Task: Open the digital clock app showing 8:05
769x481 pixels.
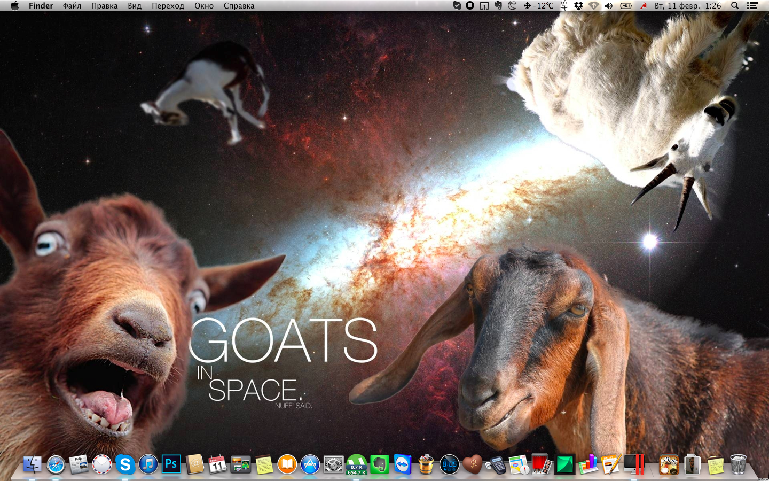Action: click(x=449, y=464)
